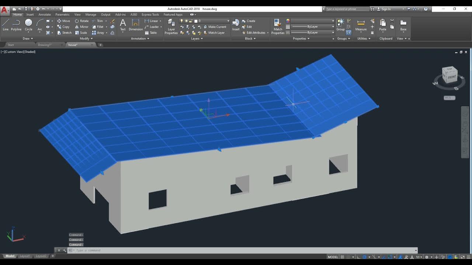Toggle hardware acceleration blue circle icon
Screen dimensions: 472x265
coord(450,257)
